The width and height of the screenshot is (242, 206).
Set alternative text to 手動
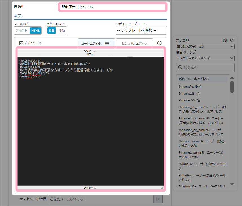pyautogui.click(x=62, y=30)
